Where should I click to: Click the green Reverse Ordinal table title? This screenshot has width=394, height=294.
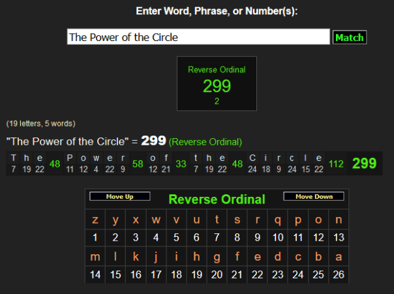217,199
